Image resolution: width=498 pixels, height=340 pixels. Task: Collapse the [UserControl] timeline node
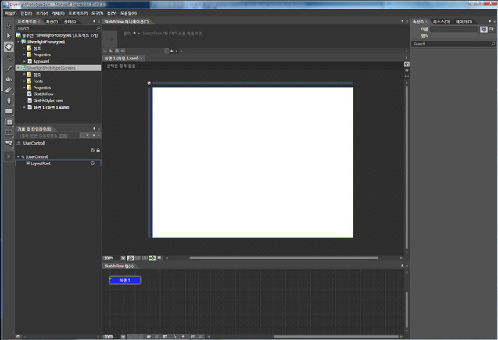click(19, 156)
